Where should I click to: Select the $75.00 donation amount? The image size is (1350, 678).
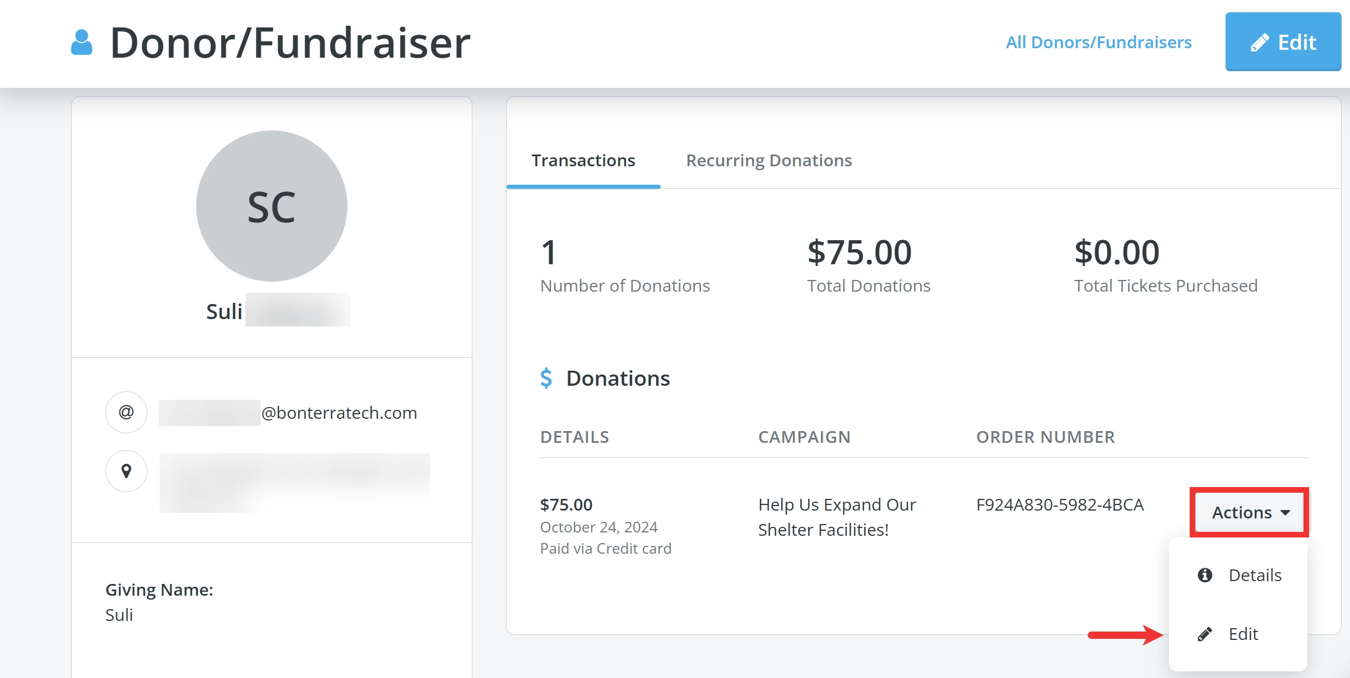pos(566,504)
